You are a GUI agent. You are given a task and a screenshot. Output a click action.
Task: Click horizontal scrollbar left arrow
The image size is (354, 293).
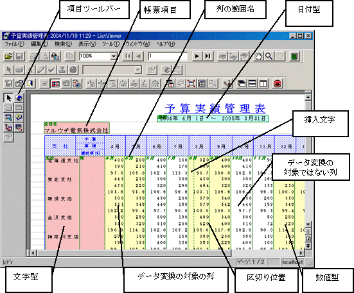pyautogui.click(x=33, y=253)
